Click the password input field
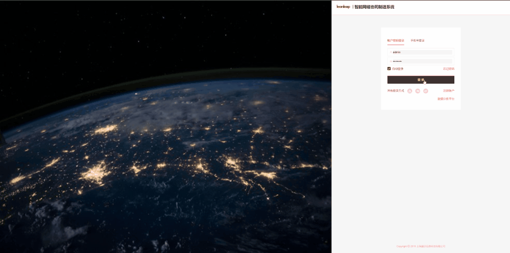510x253 pixels. coord(421,61)
